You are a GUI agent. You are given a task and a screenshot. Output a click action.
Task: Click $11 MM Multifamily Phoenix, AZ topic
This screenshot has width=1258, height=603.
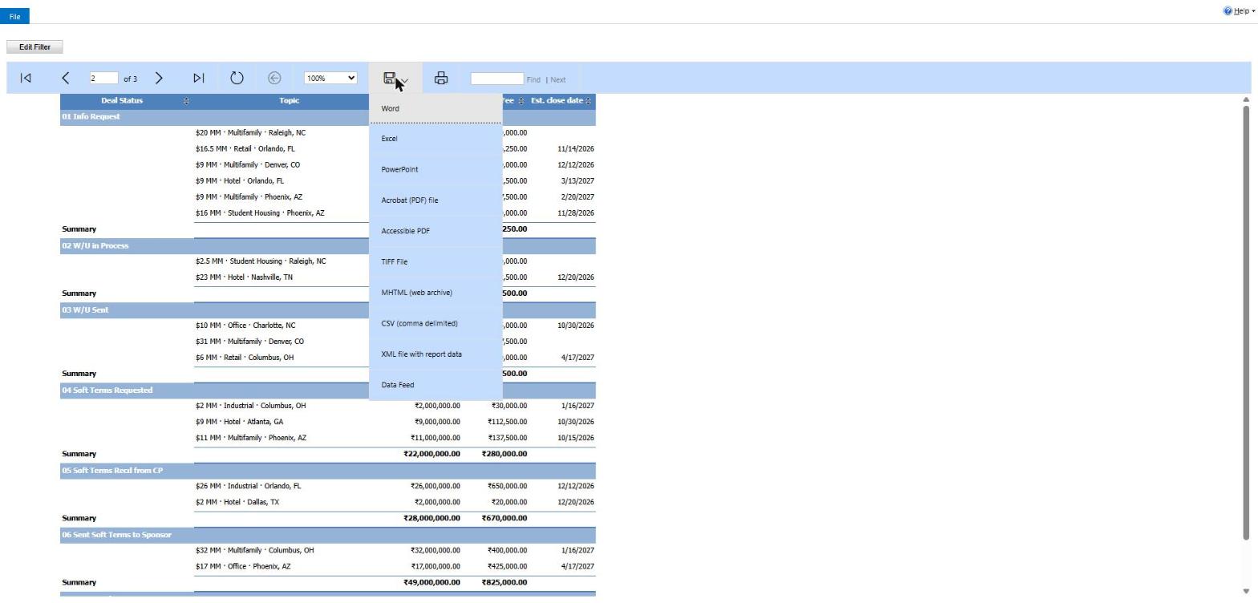pyautogui.click(x=250, y=438)
